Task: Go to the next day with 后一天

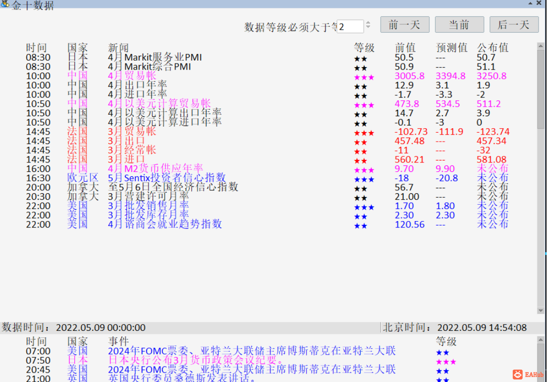Action: 514,25
